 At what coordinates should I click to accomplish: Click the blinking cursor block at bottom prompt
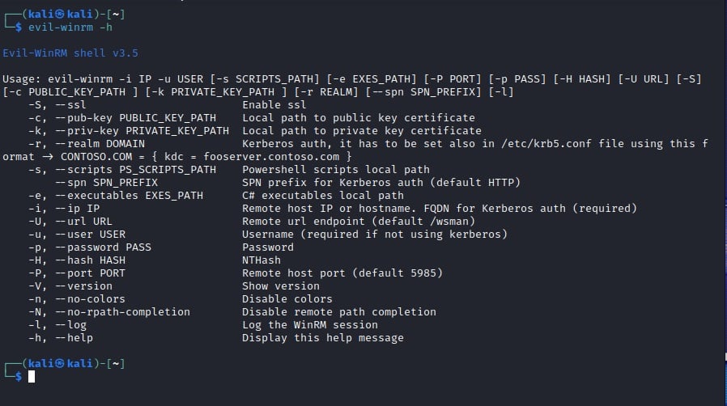32,376
